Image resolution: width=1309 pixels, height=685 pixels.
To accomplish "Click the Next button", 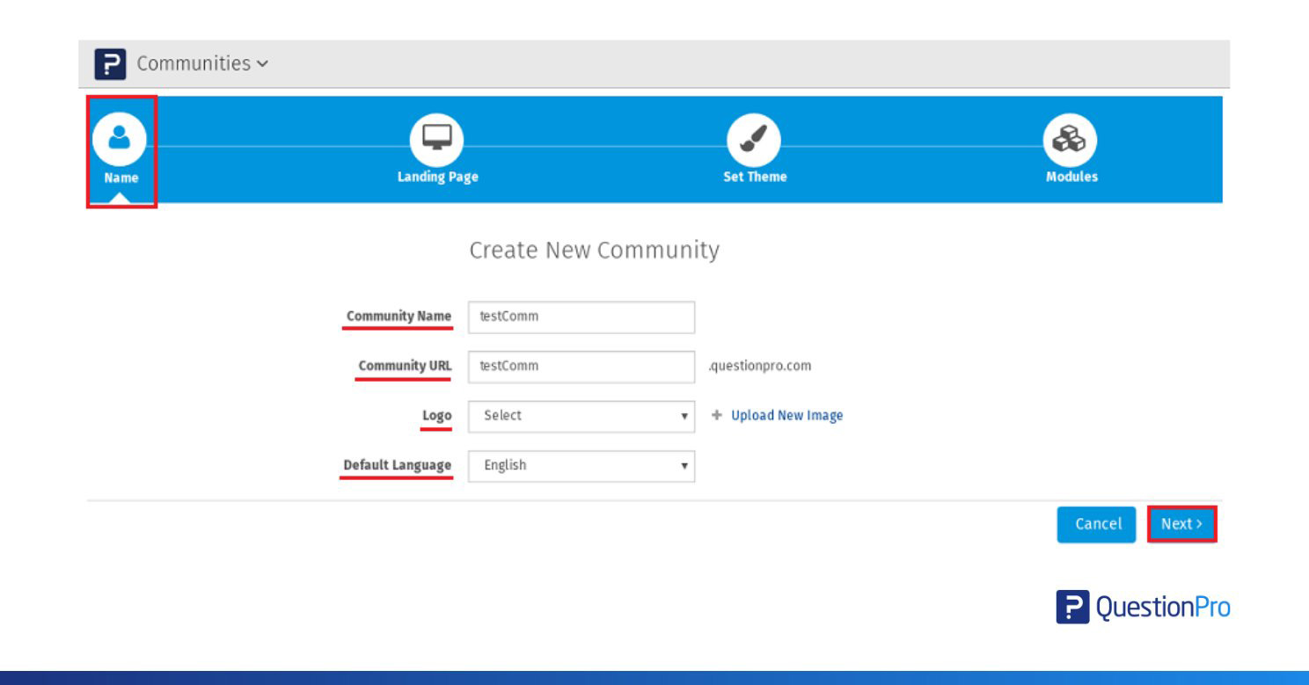I will pyautogui.click(x=1181, y=523).
